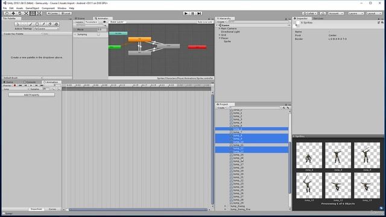
Task: Select the Rect Transform tool
Action: (33, 13)
